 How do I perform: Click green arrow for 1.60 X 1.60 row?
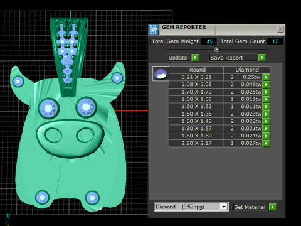point(266,136)
